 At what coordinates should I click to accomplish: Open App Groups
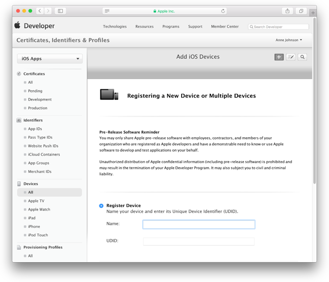(39, 163)
